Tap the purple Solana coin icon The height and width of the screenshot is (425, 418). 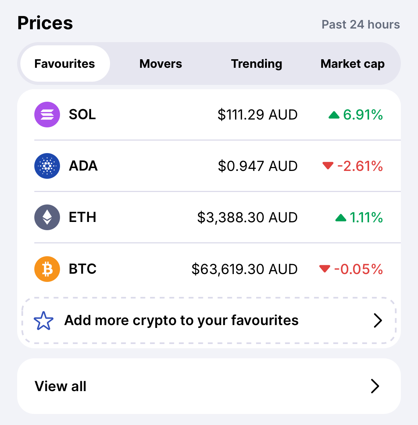point(47,115)
